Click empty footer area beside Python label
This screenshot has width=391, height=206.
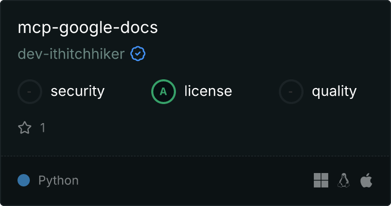pos(194,180)
